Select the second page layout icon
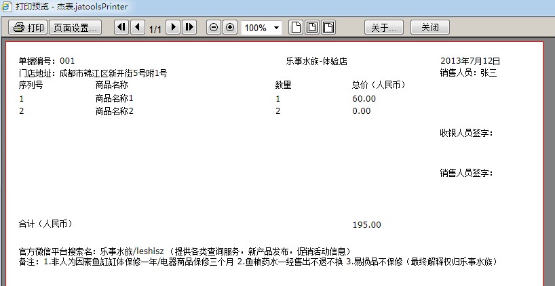This screenshot has width=555, height=286. pos(312,27)
